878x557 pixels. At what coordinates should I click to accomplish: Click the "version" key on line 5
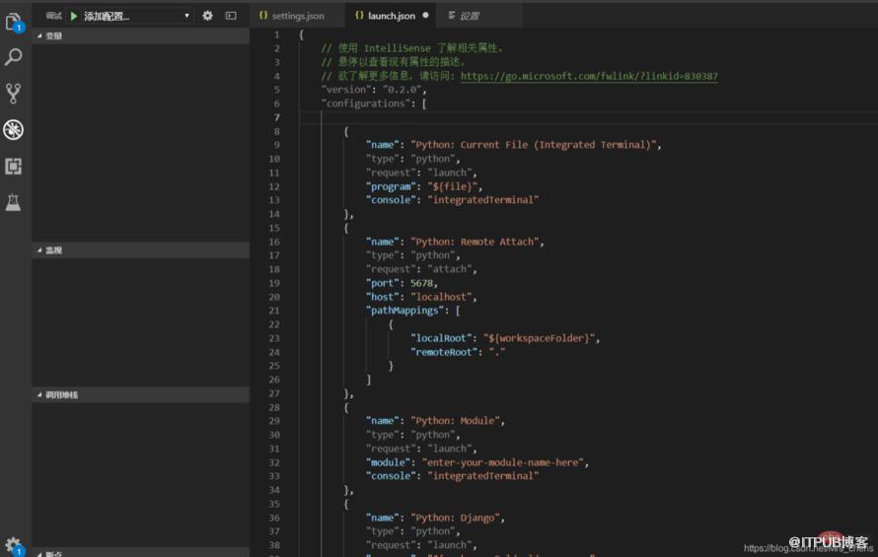(x=345, y=90)
